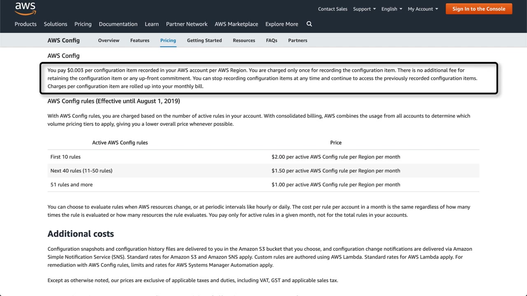The image size is (527, 296).
Task: Click the $2.00 per active rule price
Action: click(336, 157)
